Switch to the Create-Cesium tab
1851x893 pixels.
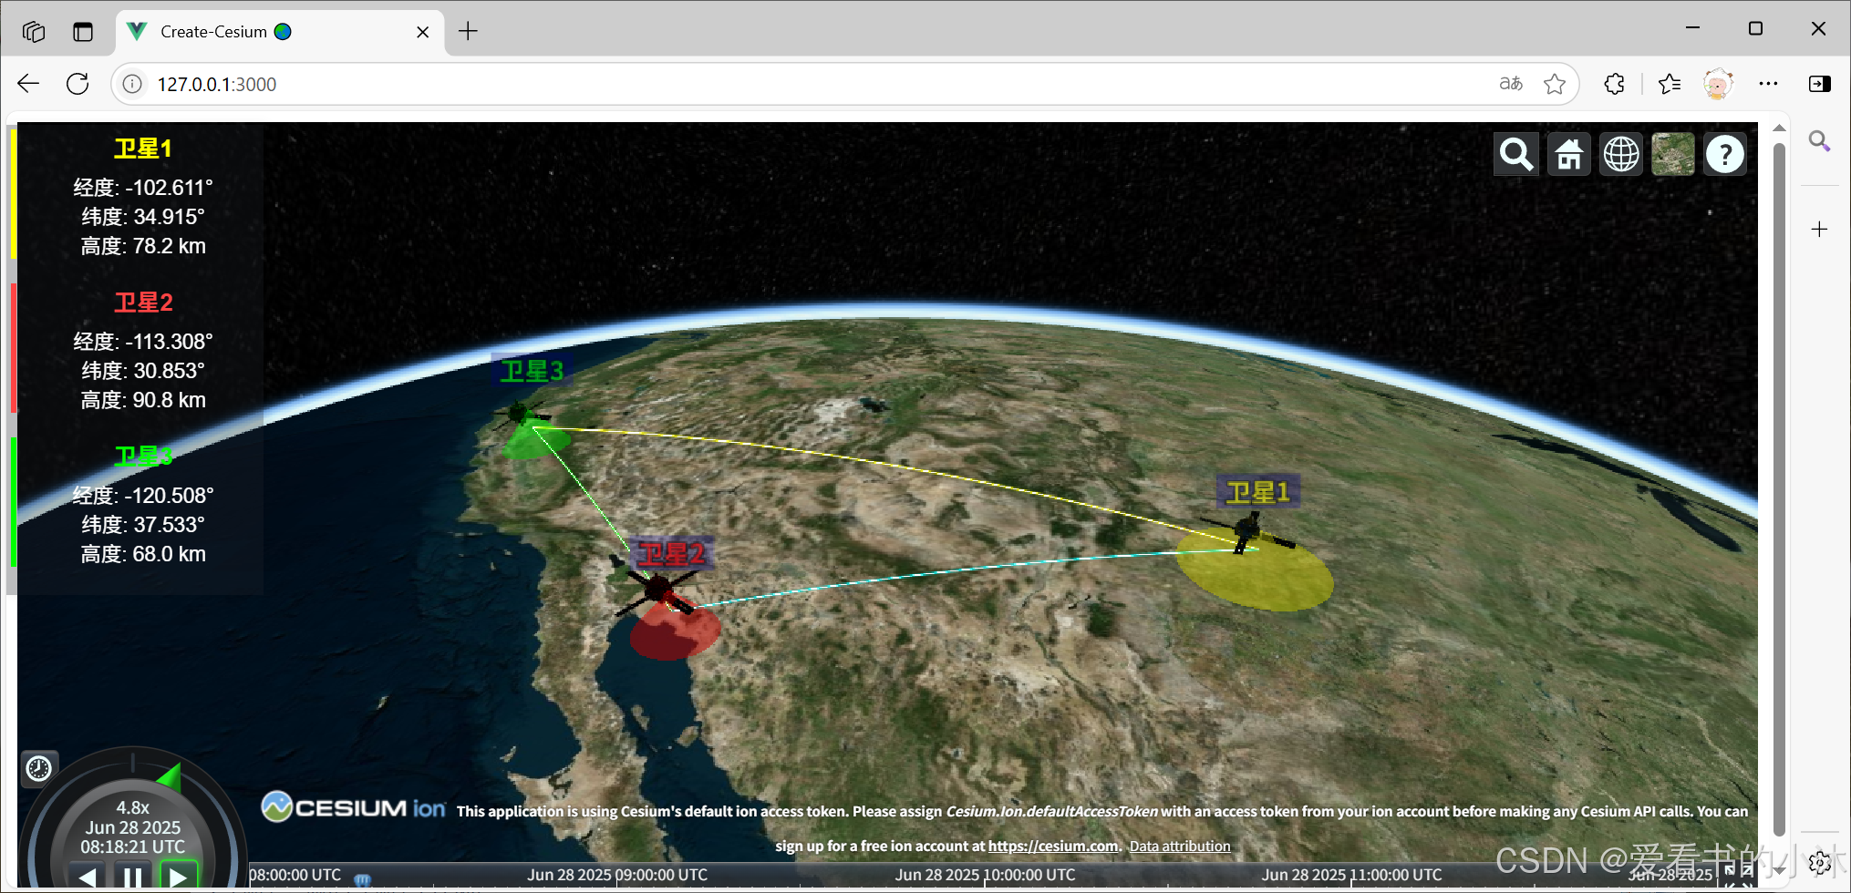(280, 32)
